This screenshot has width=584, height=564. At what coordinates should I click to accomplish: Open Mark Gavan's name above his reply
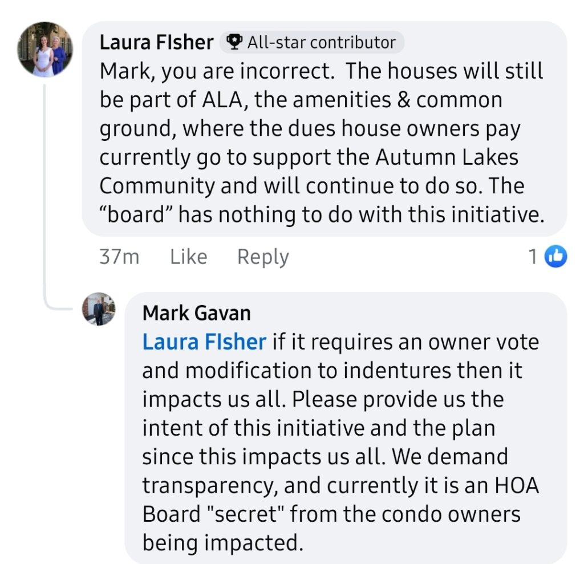pos(196,313)
